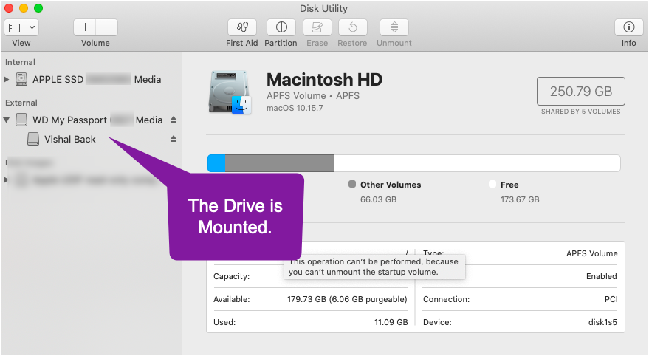Select WD My Passport Media drive
649x356 pixels.
click(97, 120)
